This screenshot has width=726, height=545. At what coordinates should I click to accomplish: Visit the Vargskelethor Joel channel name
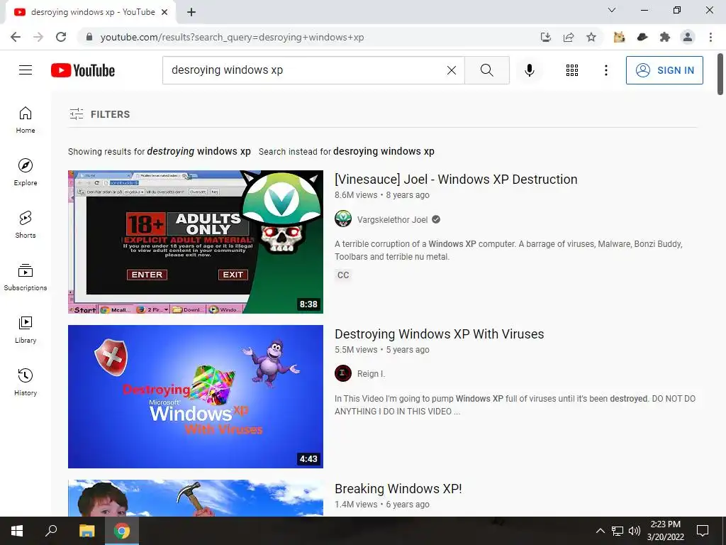tap(392, 220)
